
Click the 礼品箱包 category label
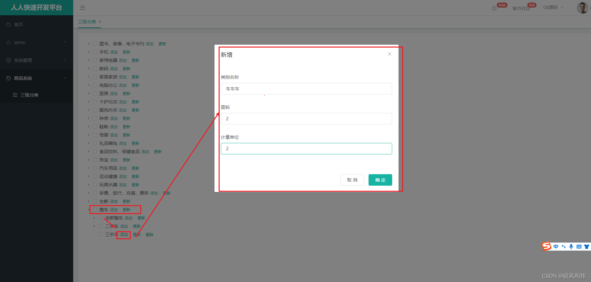click(x=108, y=143)
